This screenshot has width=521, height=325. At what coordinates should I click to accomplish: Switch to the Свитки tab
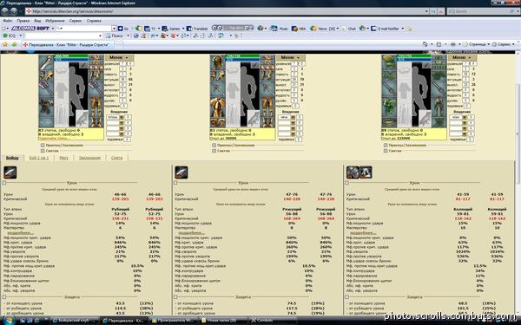[116, 158]
